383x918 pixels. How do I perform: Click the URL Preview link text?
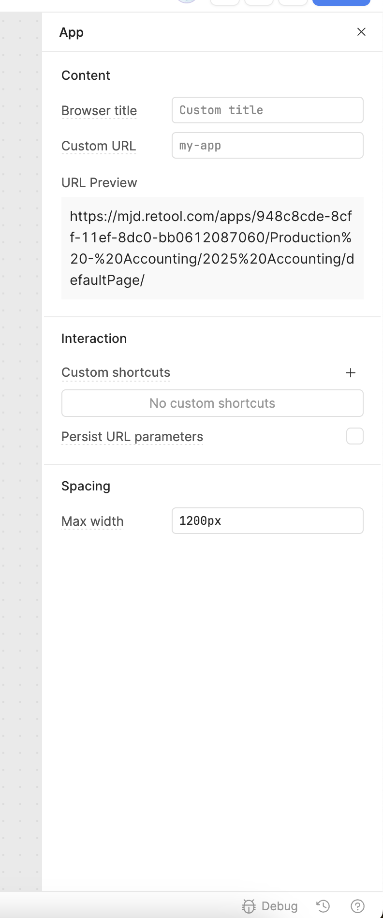[x=212, y=248]
